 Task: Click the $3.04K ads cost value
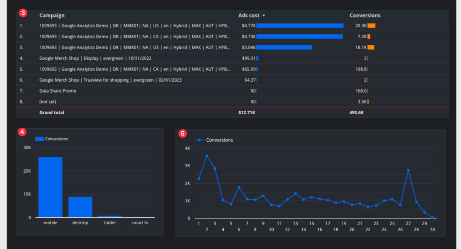(x=249, y=47)
